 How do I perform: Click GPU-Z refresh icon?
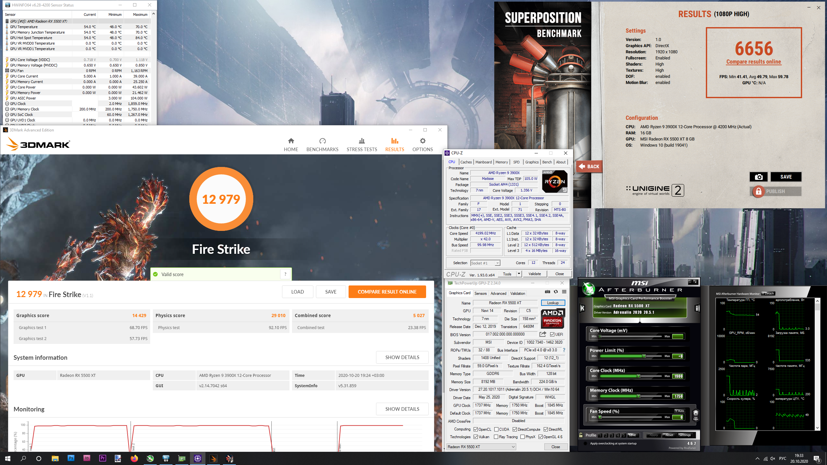coord(556,292)
